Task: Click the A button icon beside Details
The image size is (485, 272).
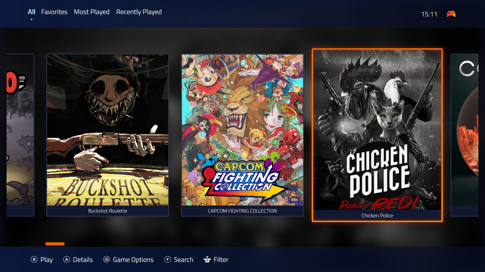Action: [x=66, y=259]
